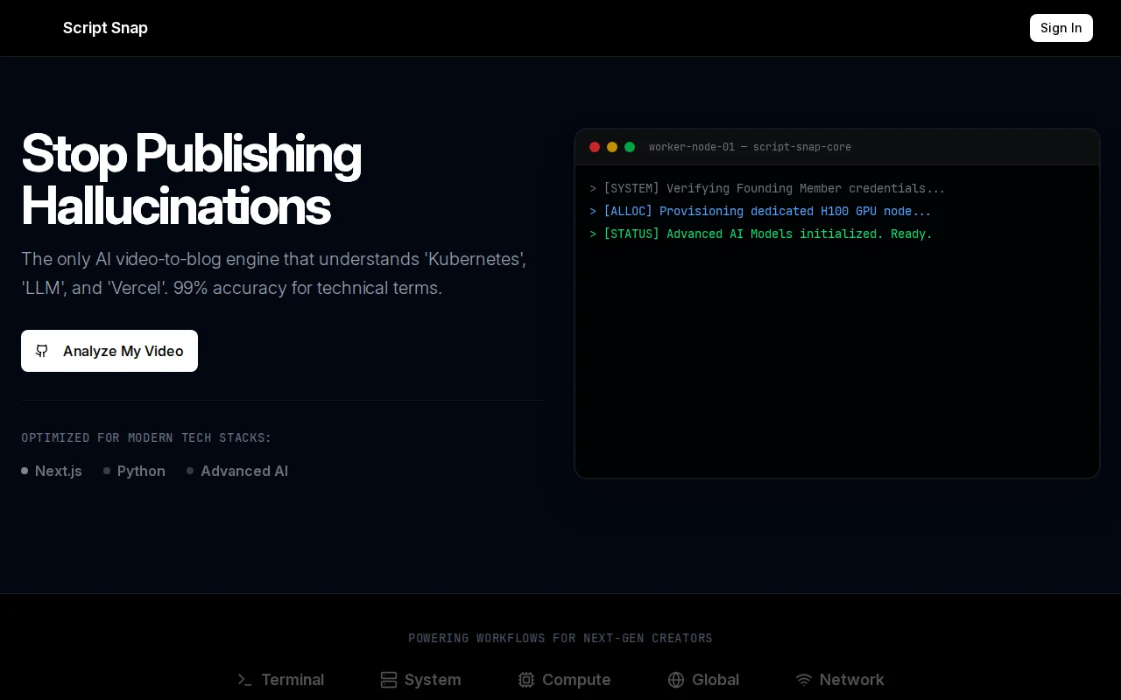The height and width of the screenshot is (700, 1121).
Task: Click the green terminal window dot
Action: pos(630,147)
